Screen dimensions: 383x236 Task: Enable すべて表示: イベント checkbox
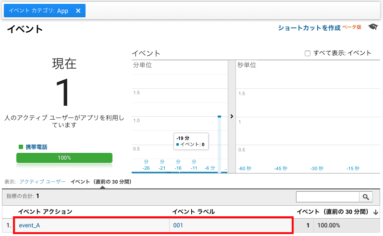[308, 53]
